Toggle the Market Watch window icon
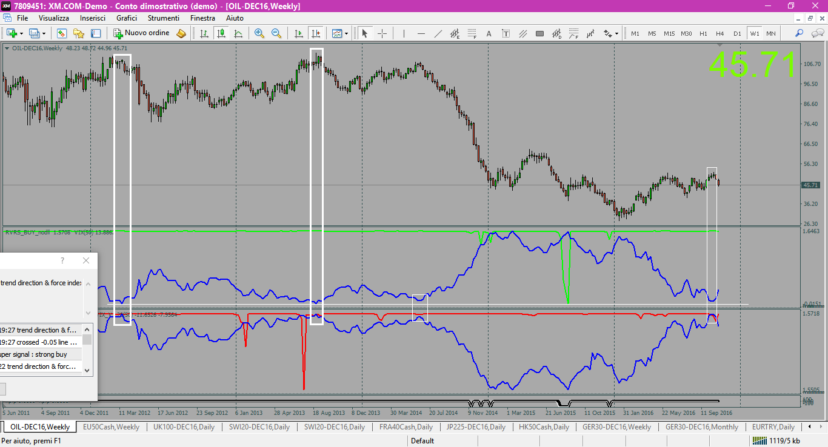The height and width of the screenshot is (447, 828). [x=61, y=33]
